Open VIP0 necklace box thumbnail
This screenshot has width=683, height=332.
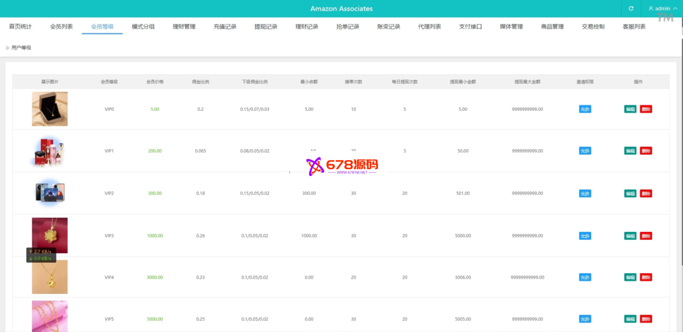click(x=50, y=109)
